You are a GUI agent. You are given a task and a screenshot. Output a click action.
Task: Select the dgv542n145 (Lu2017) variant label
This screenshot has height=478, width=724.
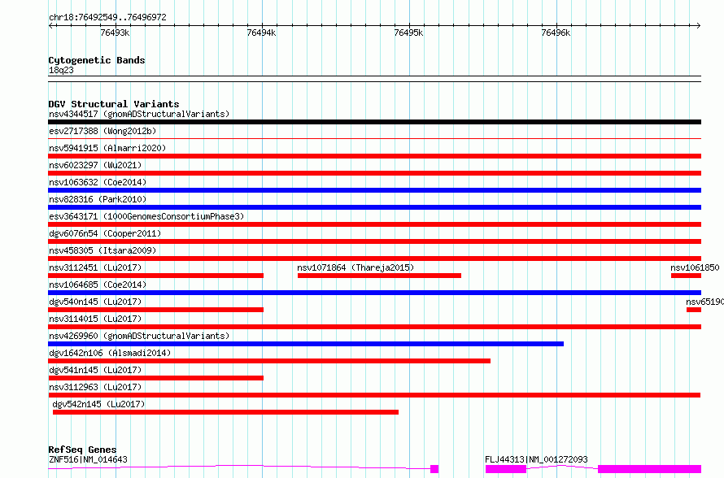pyautogui.click(x=98, y=404)
